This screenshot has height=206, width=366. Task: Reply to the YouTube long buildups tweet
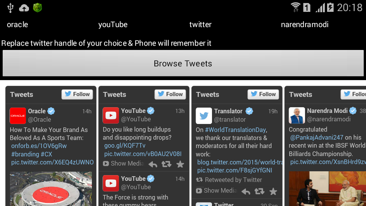pyautogui.click(x=153, y=164)
